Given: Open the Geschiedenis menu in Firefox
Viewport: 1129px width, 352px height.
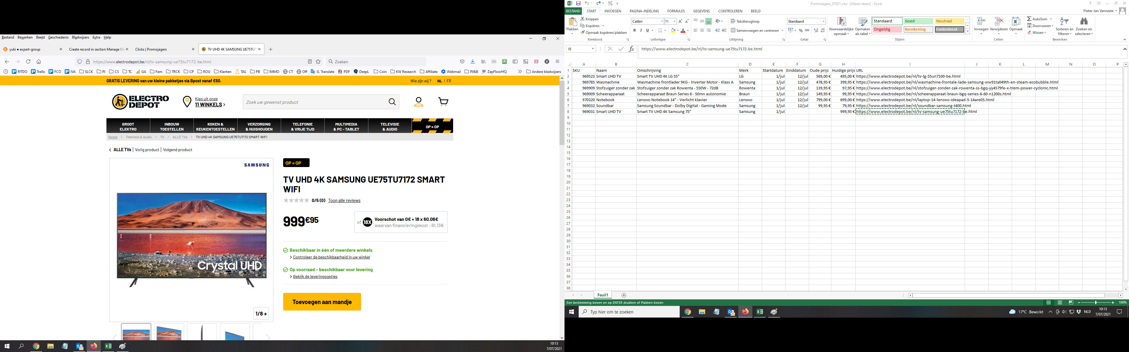Looking at the screenshot, I should [58, 38].
